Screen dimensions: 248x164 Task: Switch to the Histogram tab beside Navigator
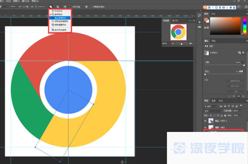175,21
